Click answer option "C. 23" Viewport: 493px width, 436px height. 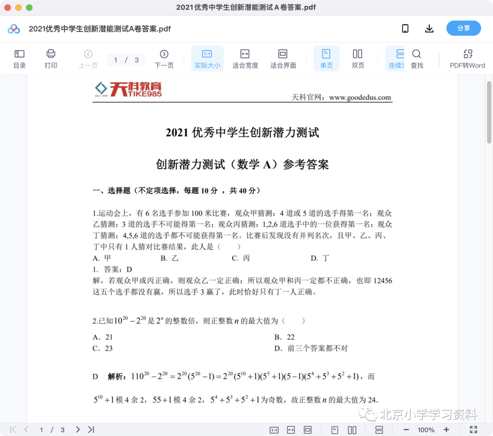click(103, 348)
